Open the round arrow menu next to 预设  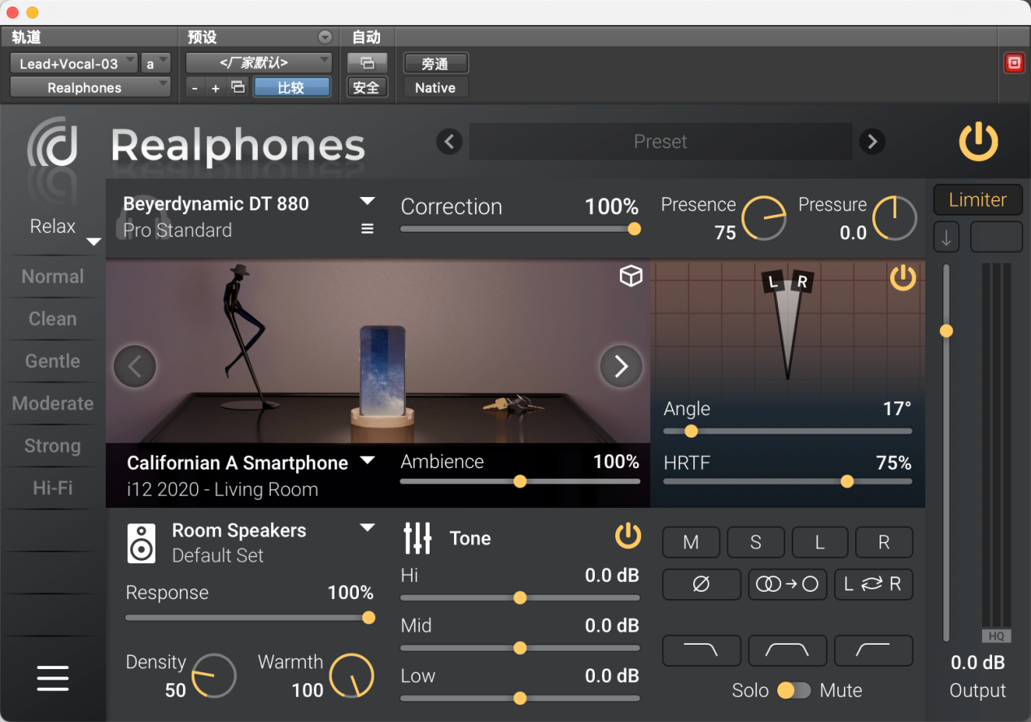(x=325, y=37)
